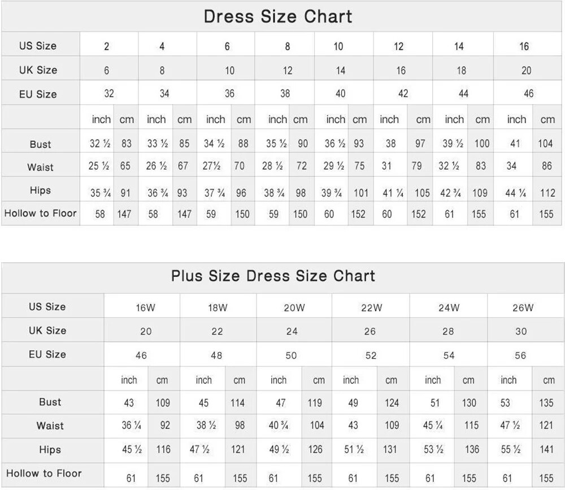Click the 16W US size cell
Screen dimensions: 565x490
145,308
